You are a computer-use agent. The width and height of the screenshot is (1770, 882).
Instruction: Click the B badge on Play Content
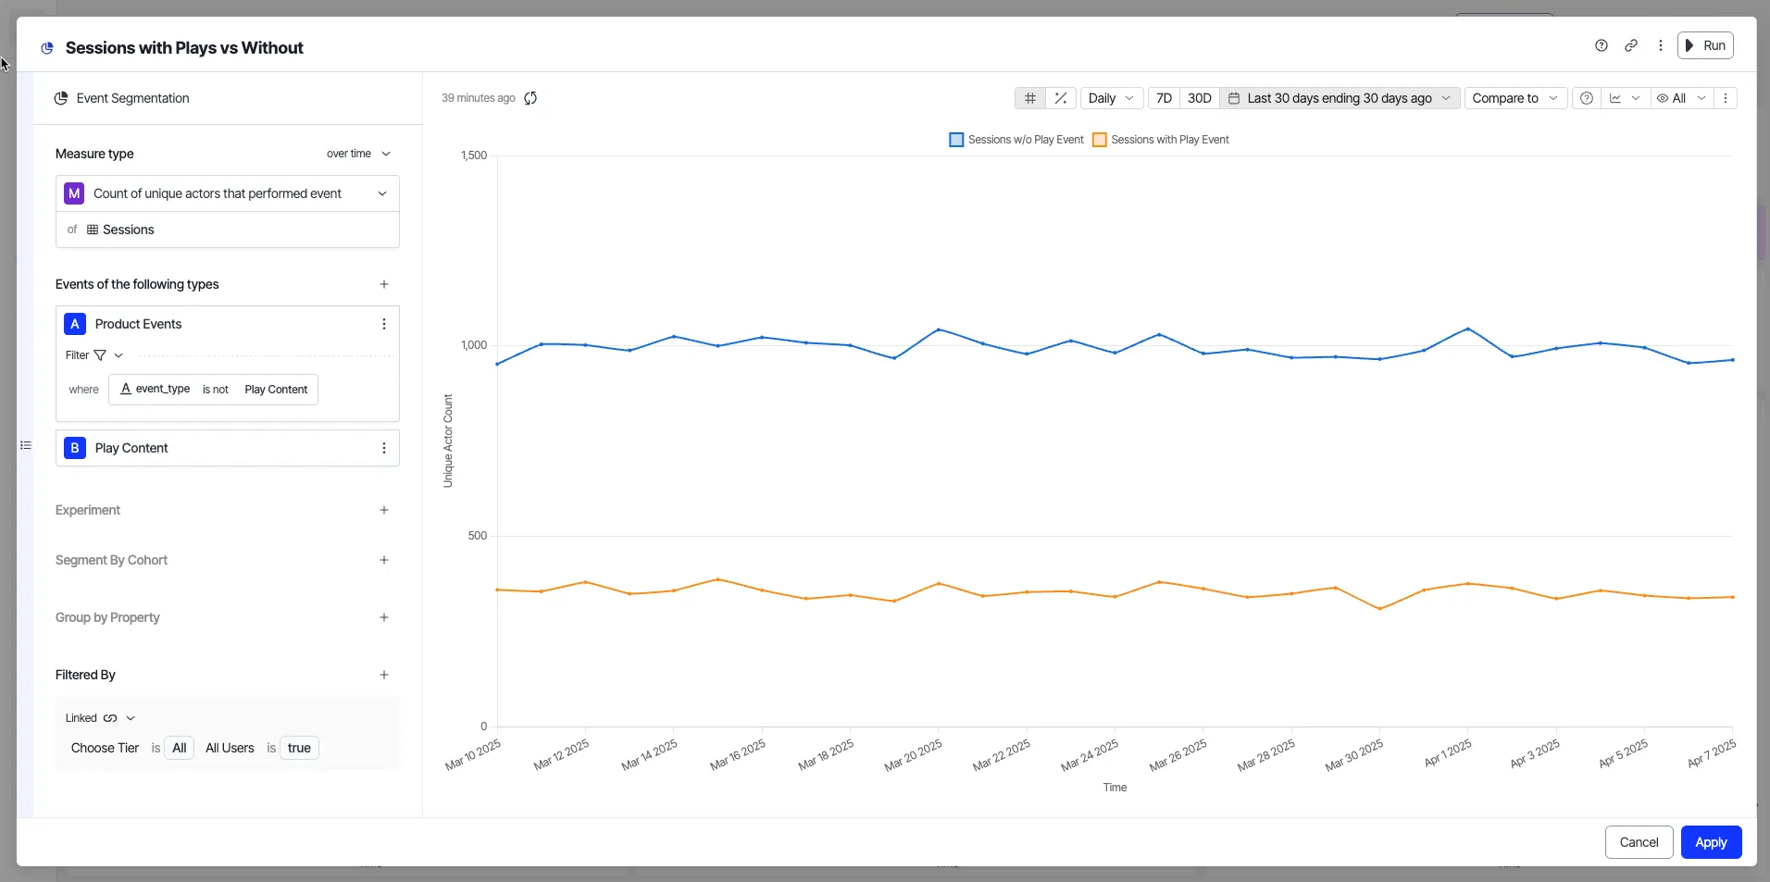(x=75, y=448)
